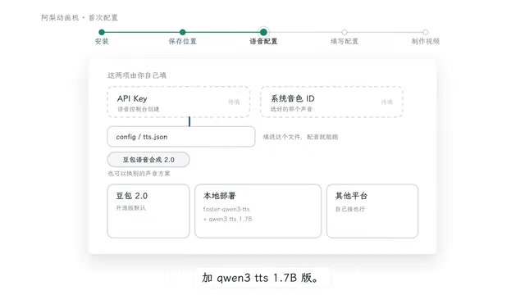Click the 待填 tag in API Key box
Image resolution: width=525 pixels, height=295 pixels.
point(234,102)
